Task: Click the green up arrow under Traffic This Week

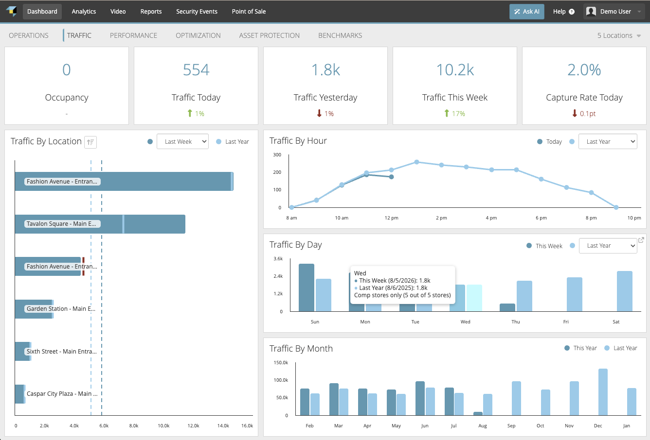Action: tap(447, 113)
